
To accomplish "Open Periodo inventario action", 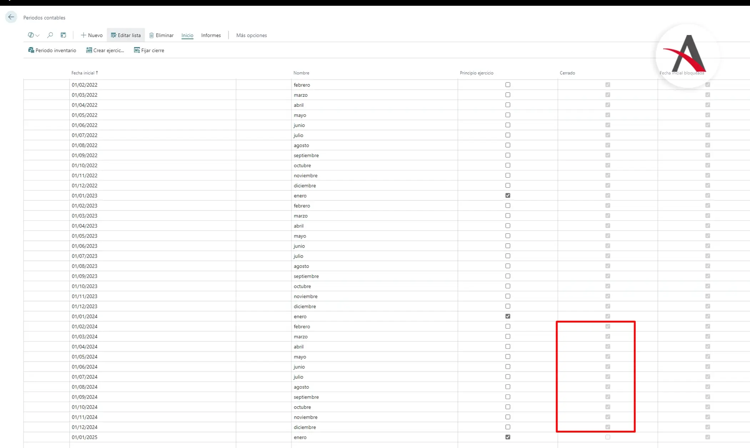I will click(52, 50).
